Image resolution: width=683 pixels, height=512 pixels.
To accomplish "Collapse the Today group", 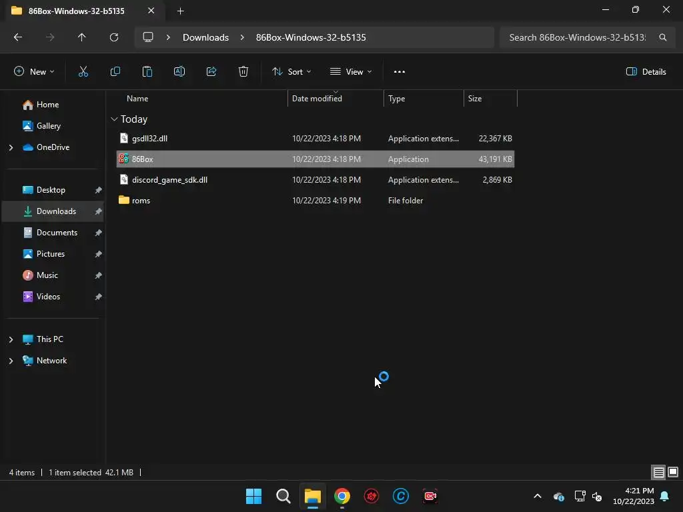I will (114, 119).
